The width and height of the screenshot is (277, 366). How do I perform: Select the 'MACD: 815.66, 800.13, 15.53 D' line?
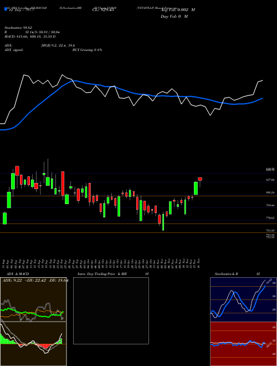click(x=30, y=37)
